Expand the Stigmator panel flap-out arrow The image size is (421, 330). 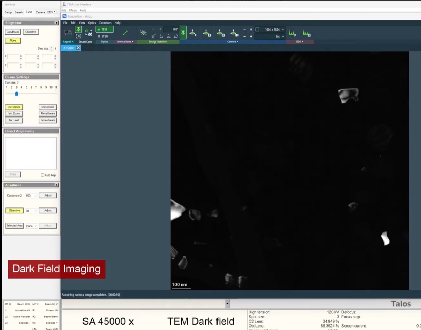click(x=56, y=23)
